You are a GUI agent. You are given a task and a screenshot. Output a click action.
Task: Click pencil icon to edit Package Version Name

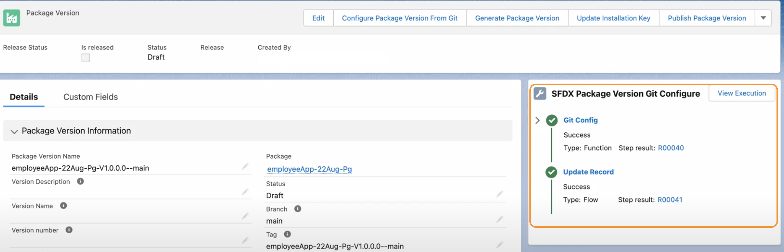pyautogui.click(x=245, y=167)
